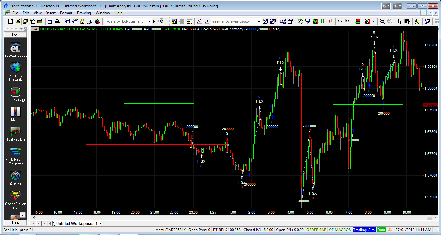Open the Drawing menu

tap(84, 13)
